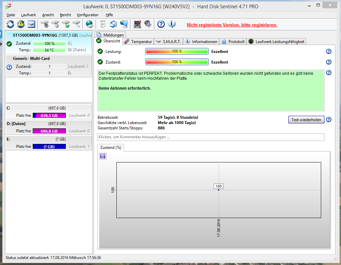
Task: Click the comment input field
Action: [x=211, y=137]
